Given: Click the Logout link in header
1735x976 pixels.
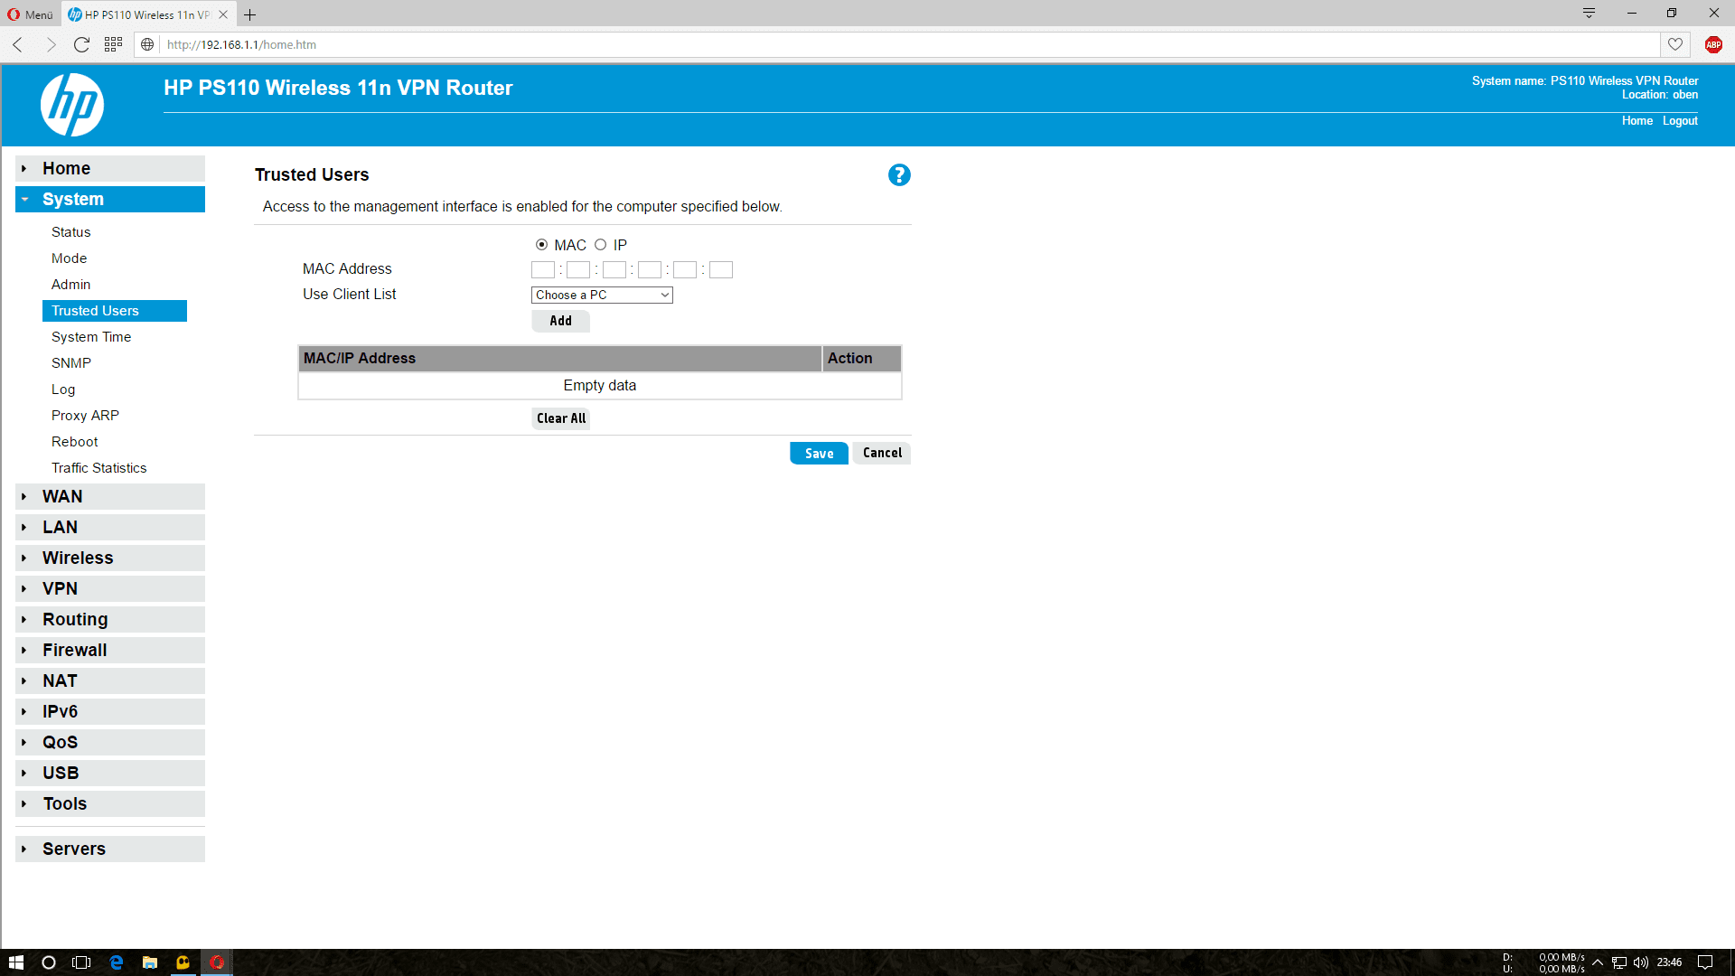Looking at the screenshot, I should 1679,121.
